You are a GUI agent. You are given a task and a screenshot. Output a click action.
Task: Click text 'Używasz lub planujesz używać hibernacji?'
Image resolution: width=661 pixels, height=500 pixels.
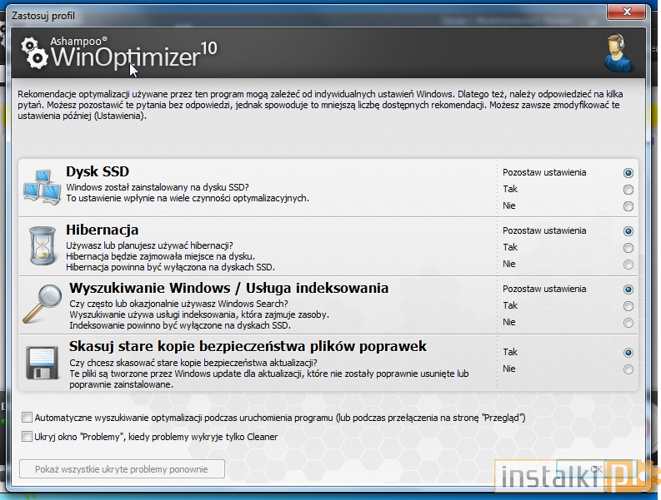[x=150, y=245]
